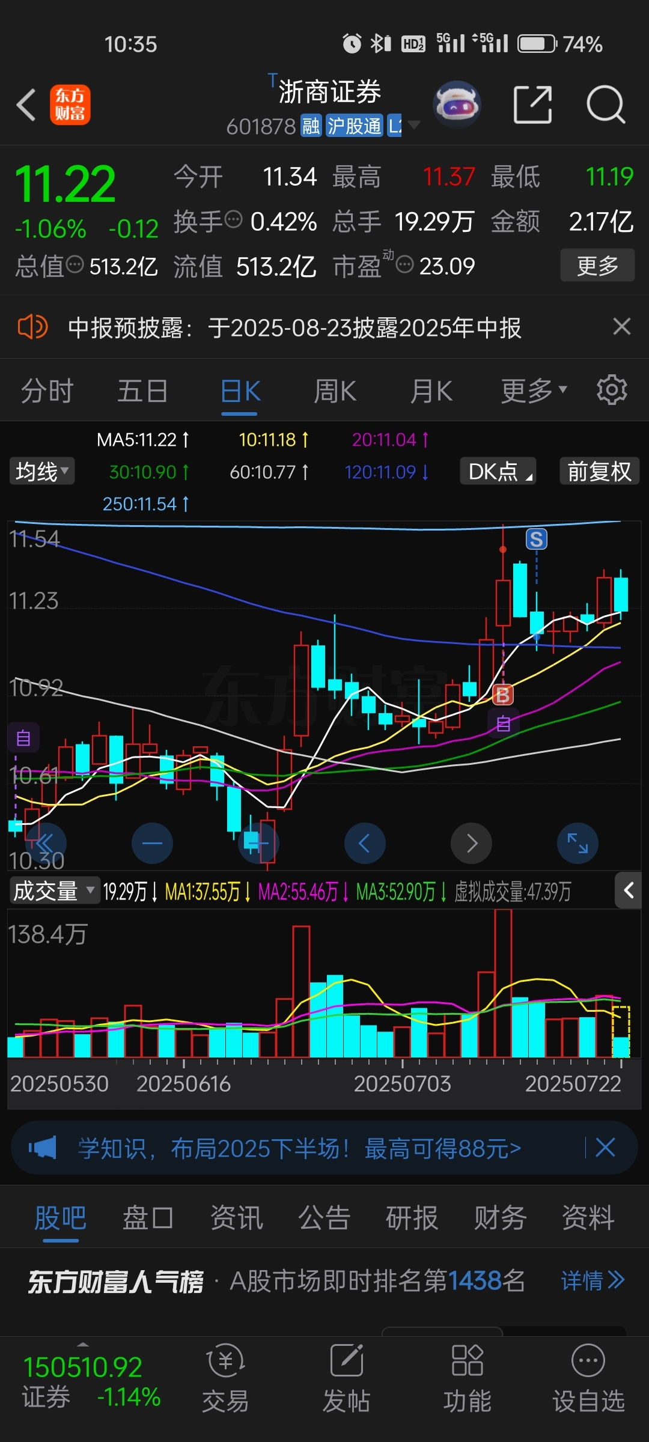Screen dimensions: 649x1442
Task: Tap the purple 自 marker at left
Action: pos(23,738)
